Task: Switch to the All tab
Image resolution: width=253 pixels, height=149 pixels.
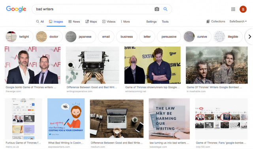Action: click(40, 22)
